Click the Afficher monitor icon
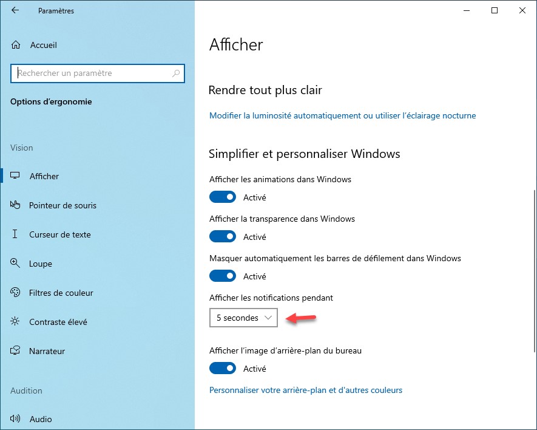 [x=16, y=176]
